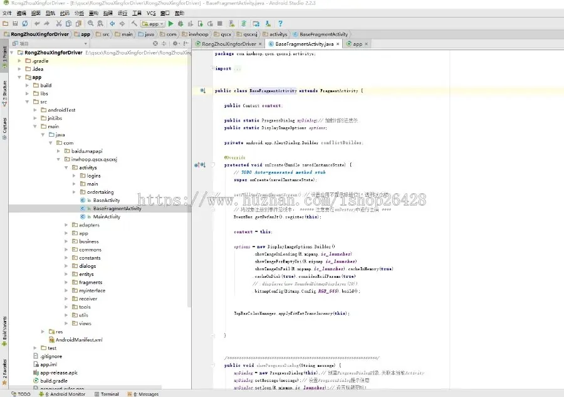This screenshot has height=397, width=564.
Task: Toggle the 1: Project tool window
Action: [4, 53]
